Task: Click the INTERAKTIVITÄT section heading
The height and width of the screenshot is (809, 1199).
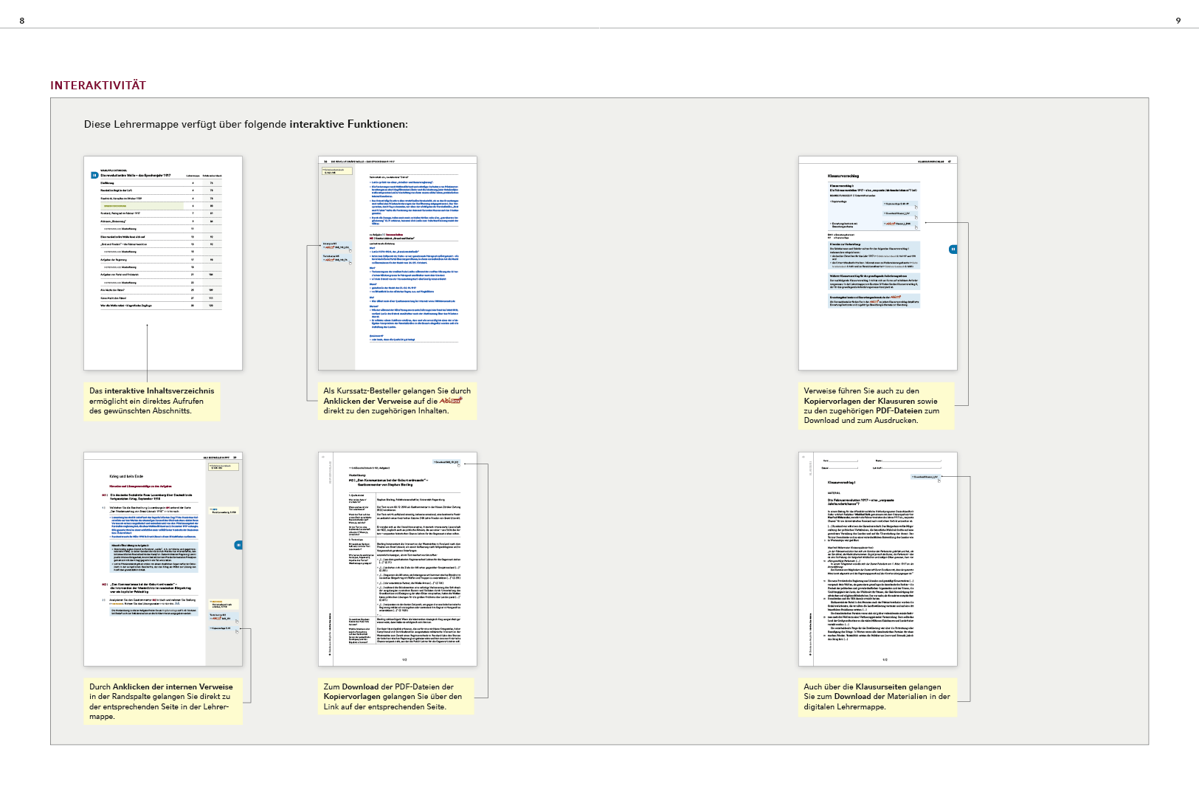Action: tap(98, 86)
